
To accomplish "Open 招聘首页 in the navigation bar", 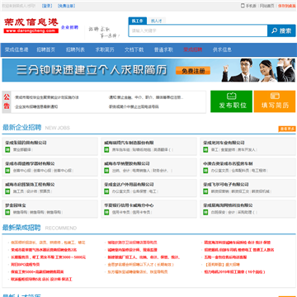I will [x=46, y=49].
